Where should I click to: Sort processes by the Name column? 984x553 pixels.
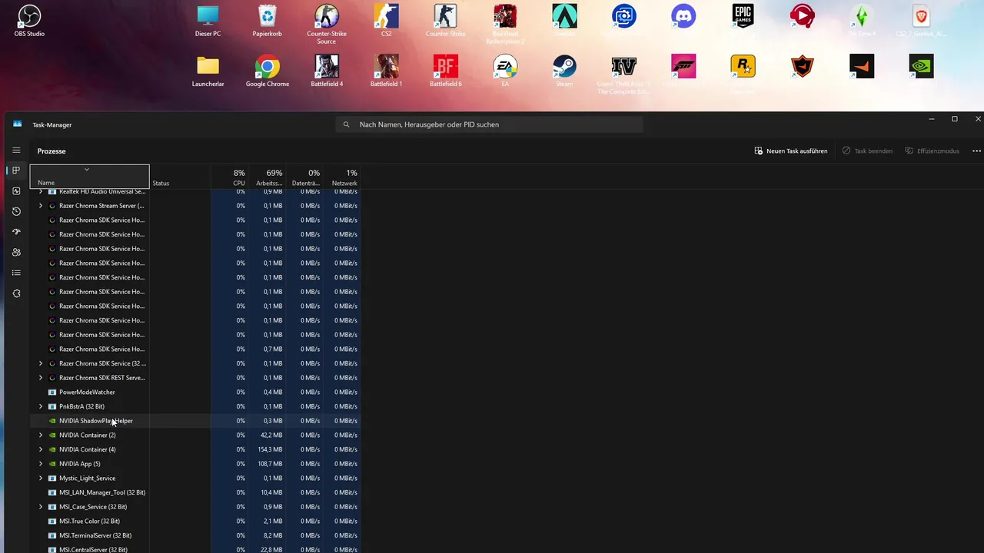[89, 177]
